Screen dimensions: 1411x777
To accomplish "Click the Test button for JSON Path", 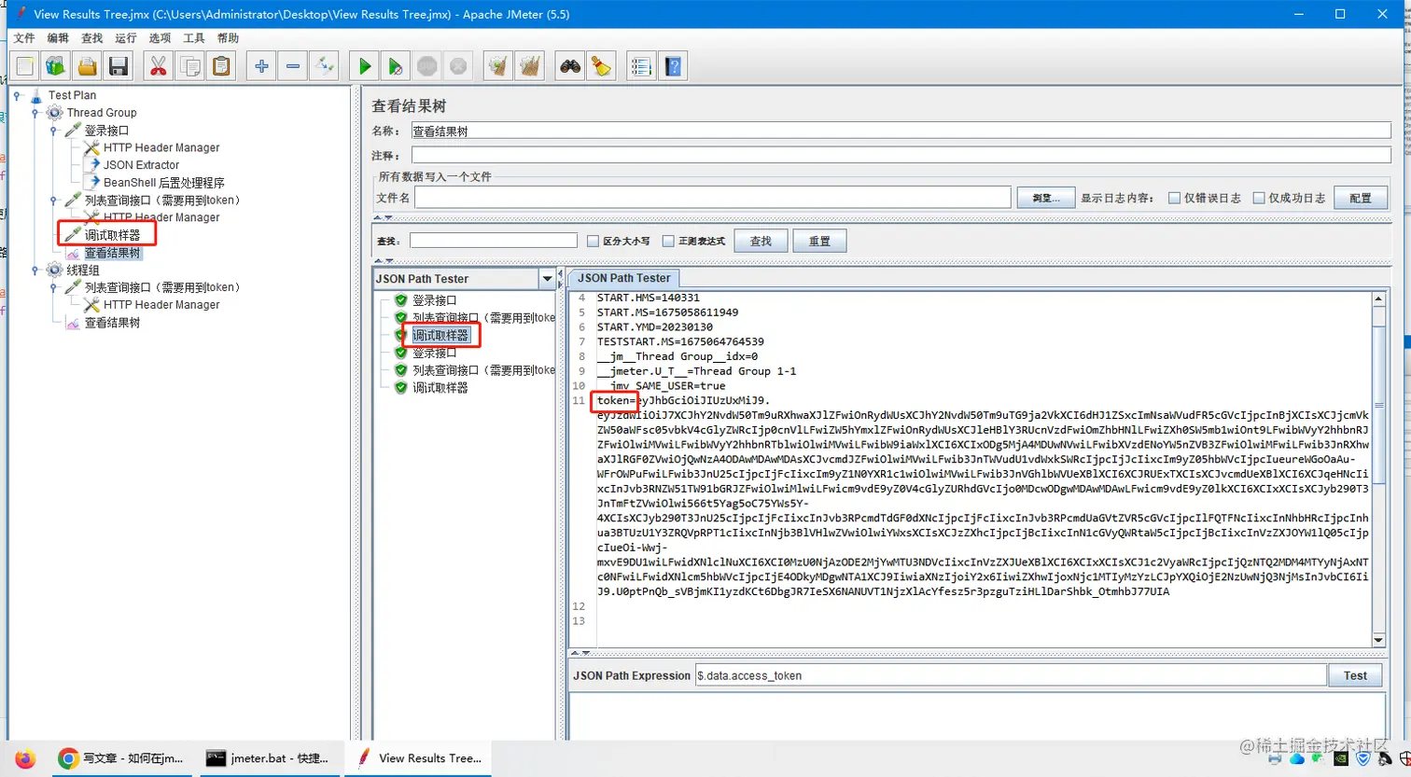I will pos(1355,675).
